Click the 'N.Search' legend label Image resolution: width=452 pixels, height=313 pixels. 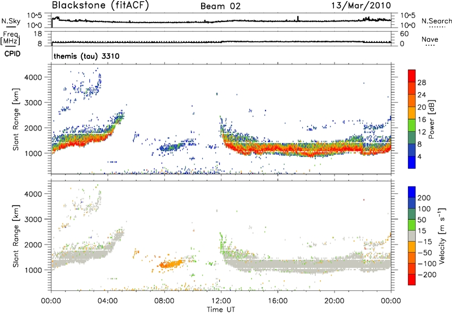436,21
